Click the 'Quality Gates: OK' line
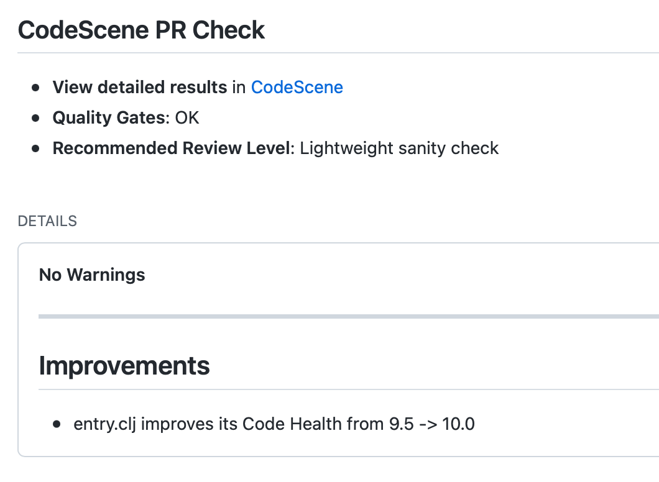The height and width of the screenshot is (482, 659). [x=126, y=117]
